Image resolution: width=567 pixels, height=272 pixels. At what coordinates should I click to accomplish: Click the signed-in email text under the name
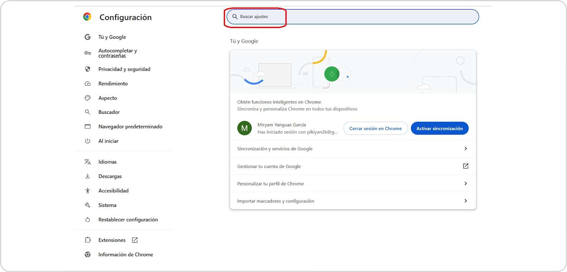tap(297, 132)
